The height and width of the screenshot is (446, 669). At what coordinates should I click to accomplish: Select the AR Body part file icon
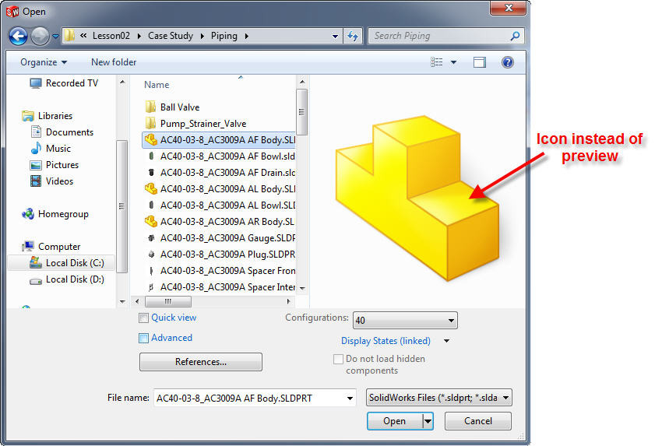[150, 222]
